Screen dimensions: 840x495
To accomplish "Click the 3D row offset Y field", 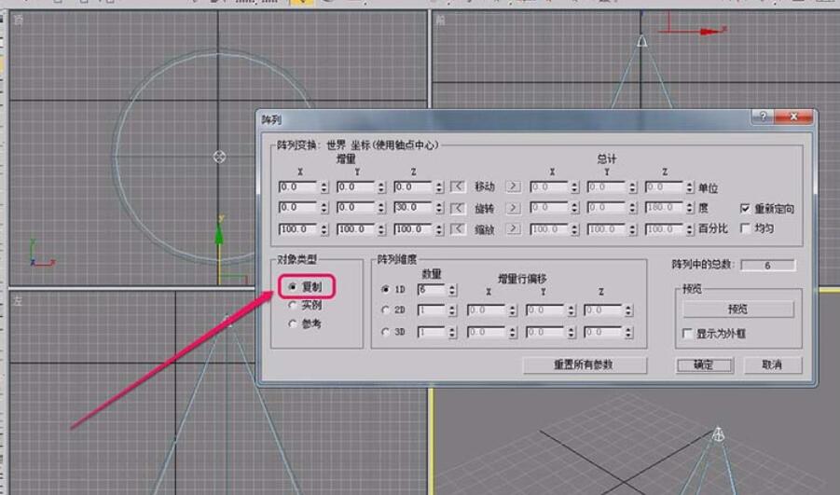I will coord(545,333).
